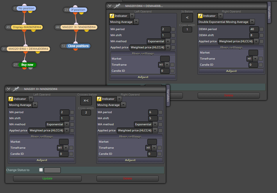The image size is (277, 193).
Task: Click the pin icon in MA0201EW4 < DEMA4008 window
Action: tap(117, 6)
